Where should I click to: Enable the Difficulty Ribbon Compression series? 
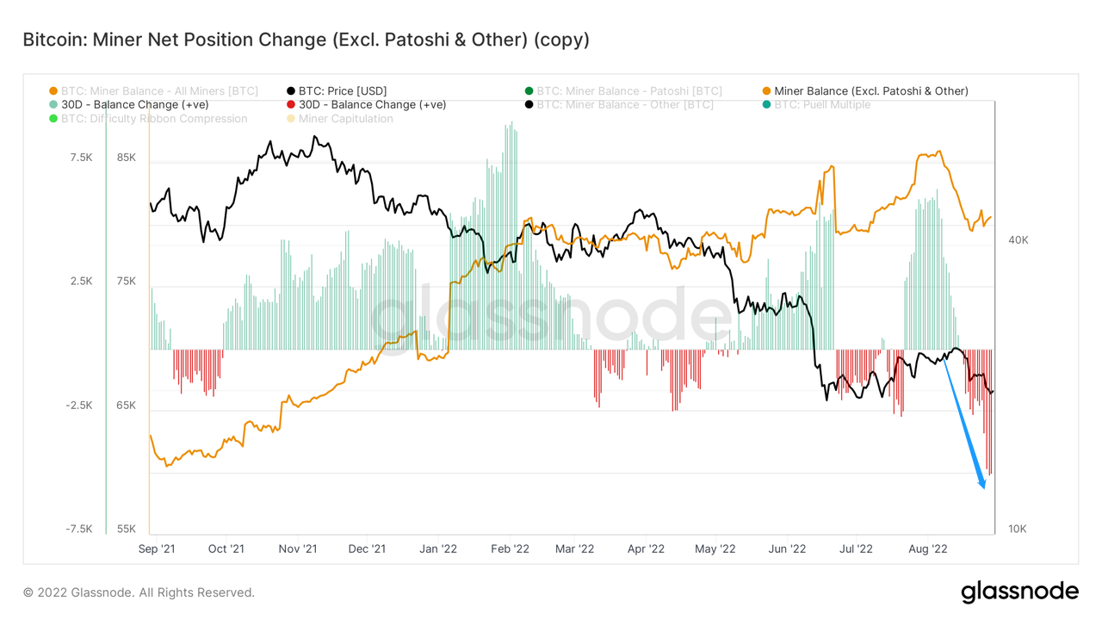click(154, 119)
